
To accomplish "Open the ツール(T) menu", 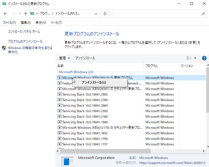I will point(56,22).
